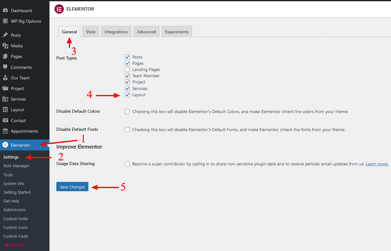The image size is (391, 251).
Task: Click the Project folder icon
Action: point(5,88)
